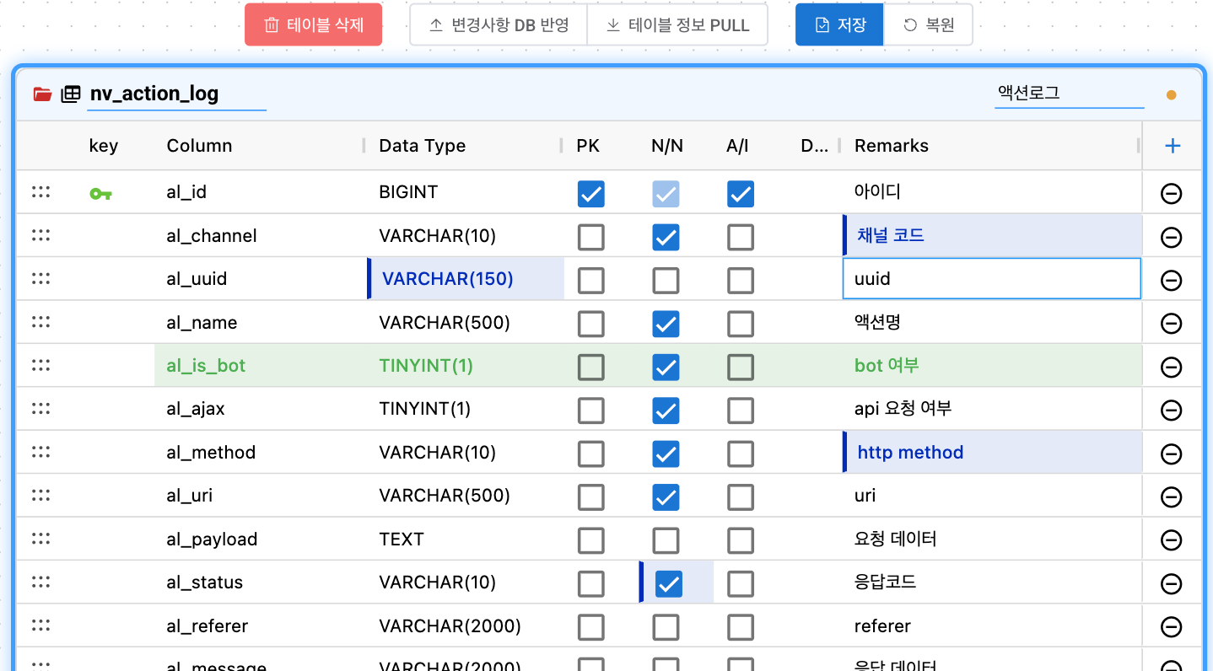
Task: Click the red folder icon beside the table name
Action: point(41,94)
